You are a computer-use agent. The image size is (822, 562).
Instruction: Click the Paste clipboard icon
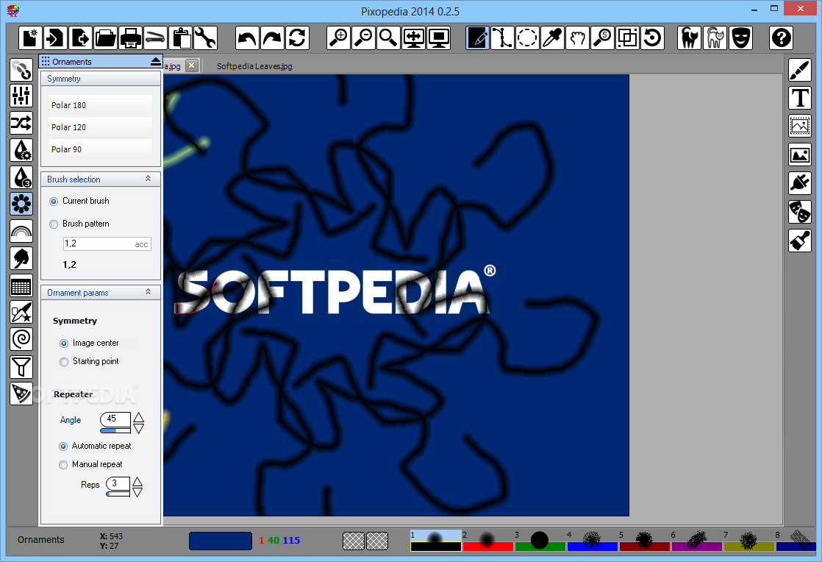[180, 38]
